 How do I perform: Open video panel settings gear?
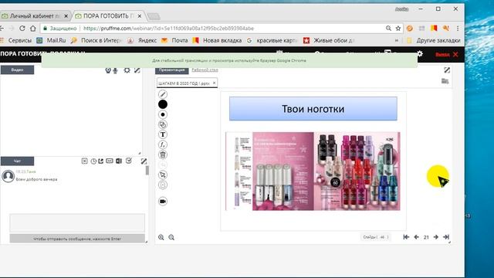(x=127, y=70)
